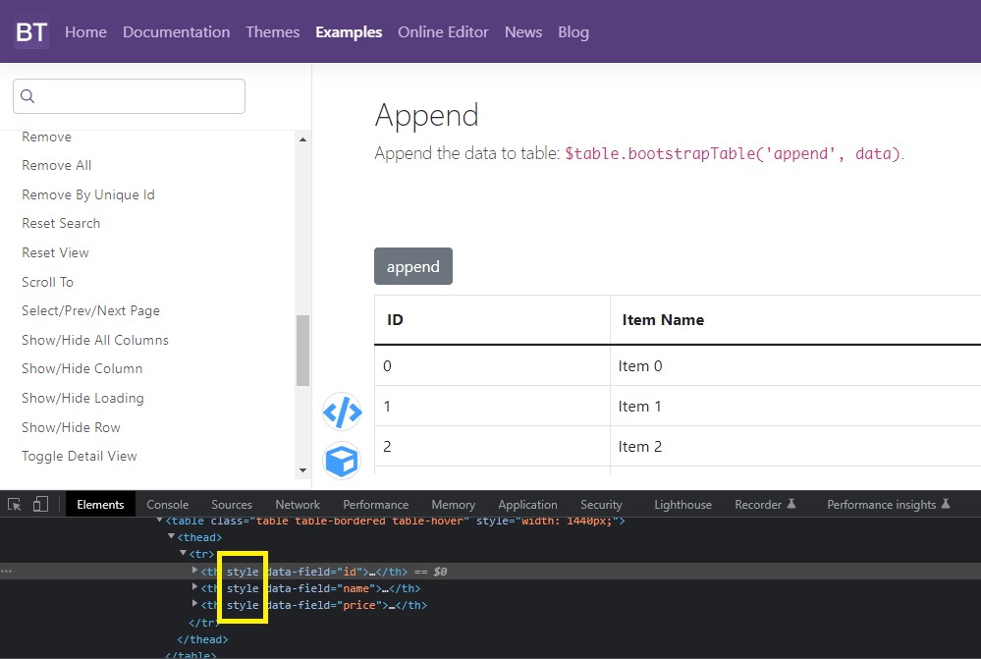Screen dimensions: 981x659
Task: Collapse the thead element node
Action: 171,536
